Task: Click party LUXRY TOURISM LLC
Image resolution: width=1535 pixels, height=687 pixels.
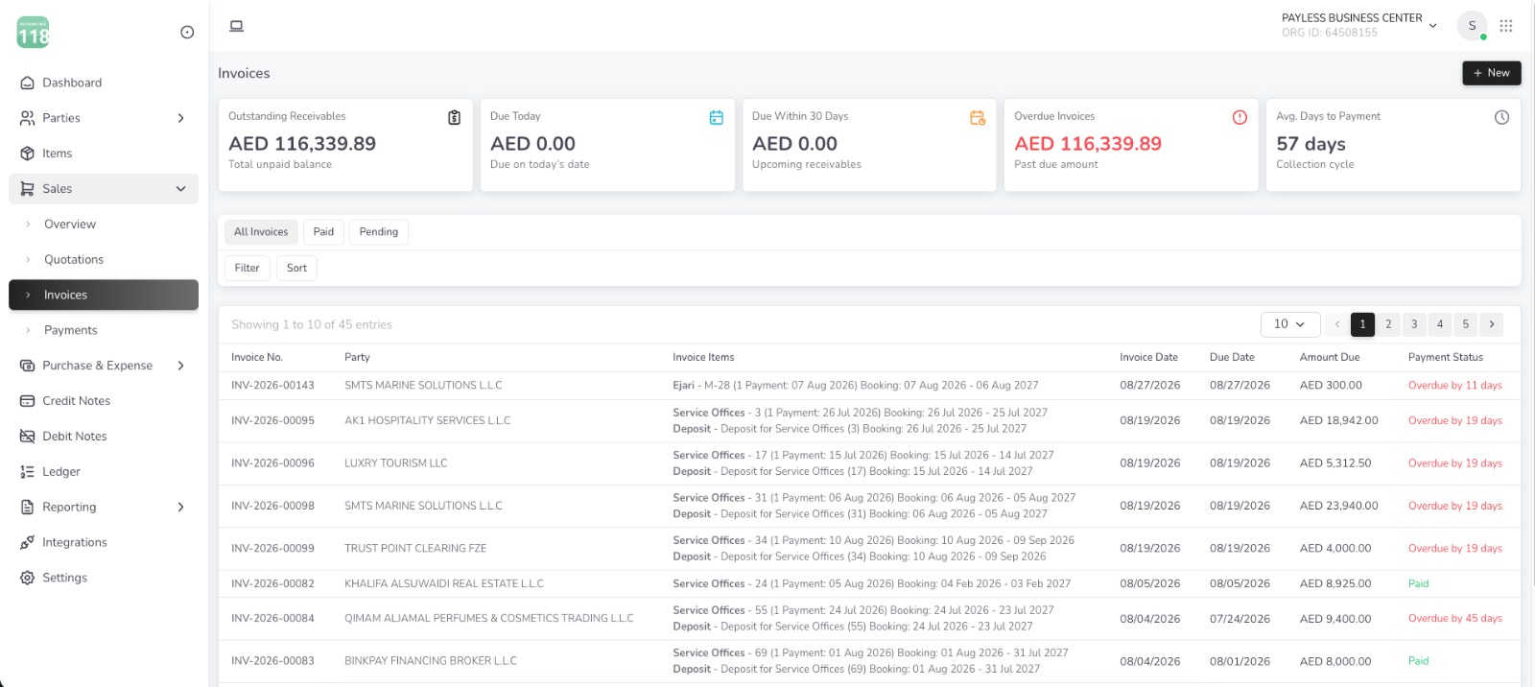Action: (x=396, y=463)
